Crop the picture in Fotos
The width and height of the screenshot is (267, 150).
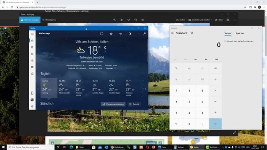coord(143,20)
